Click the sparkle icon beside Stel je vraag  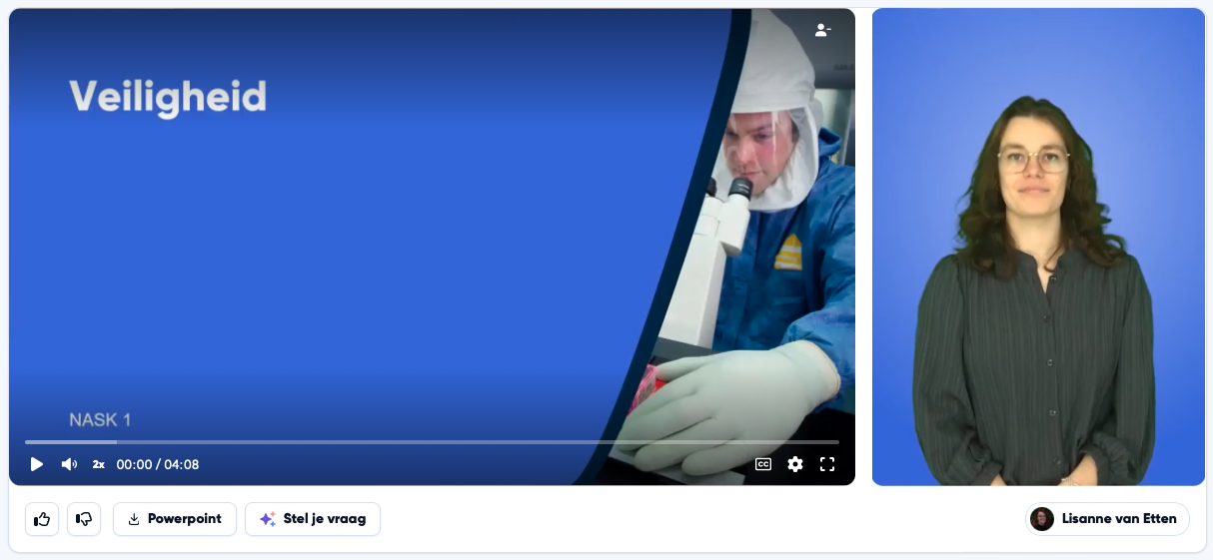(267, 519)
